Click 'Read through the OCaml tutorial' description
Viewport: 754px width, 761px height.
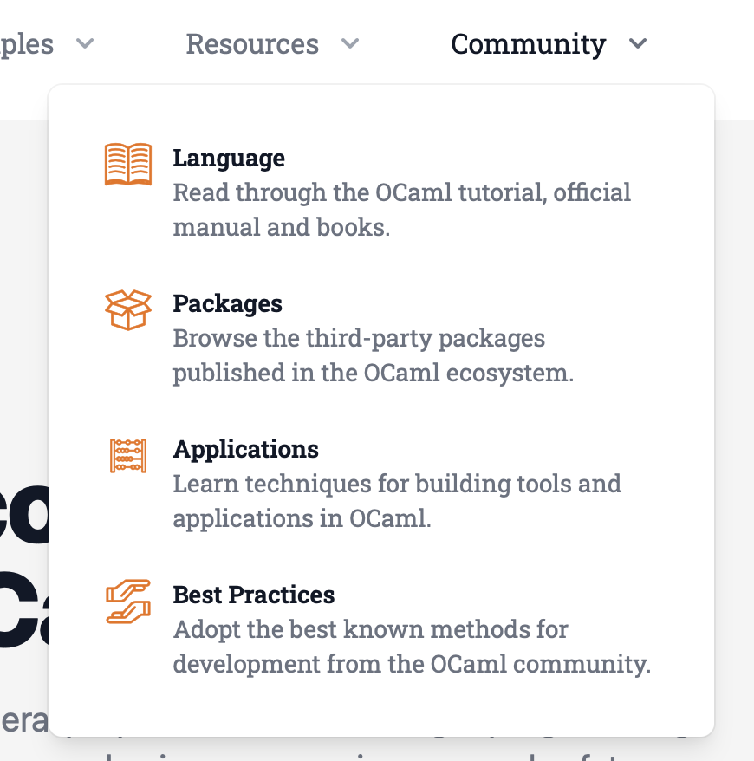(x=402, y=210)
